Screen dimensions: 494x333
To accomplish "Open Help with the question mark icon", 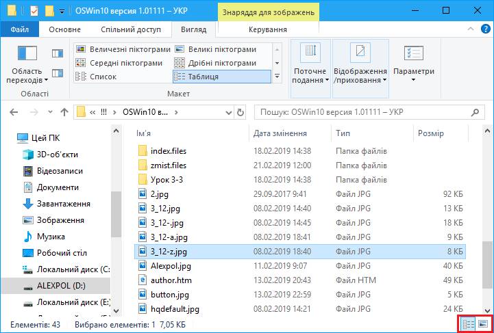I will tap(486, 29).
